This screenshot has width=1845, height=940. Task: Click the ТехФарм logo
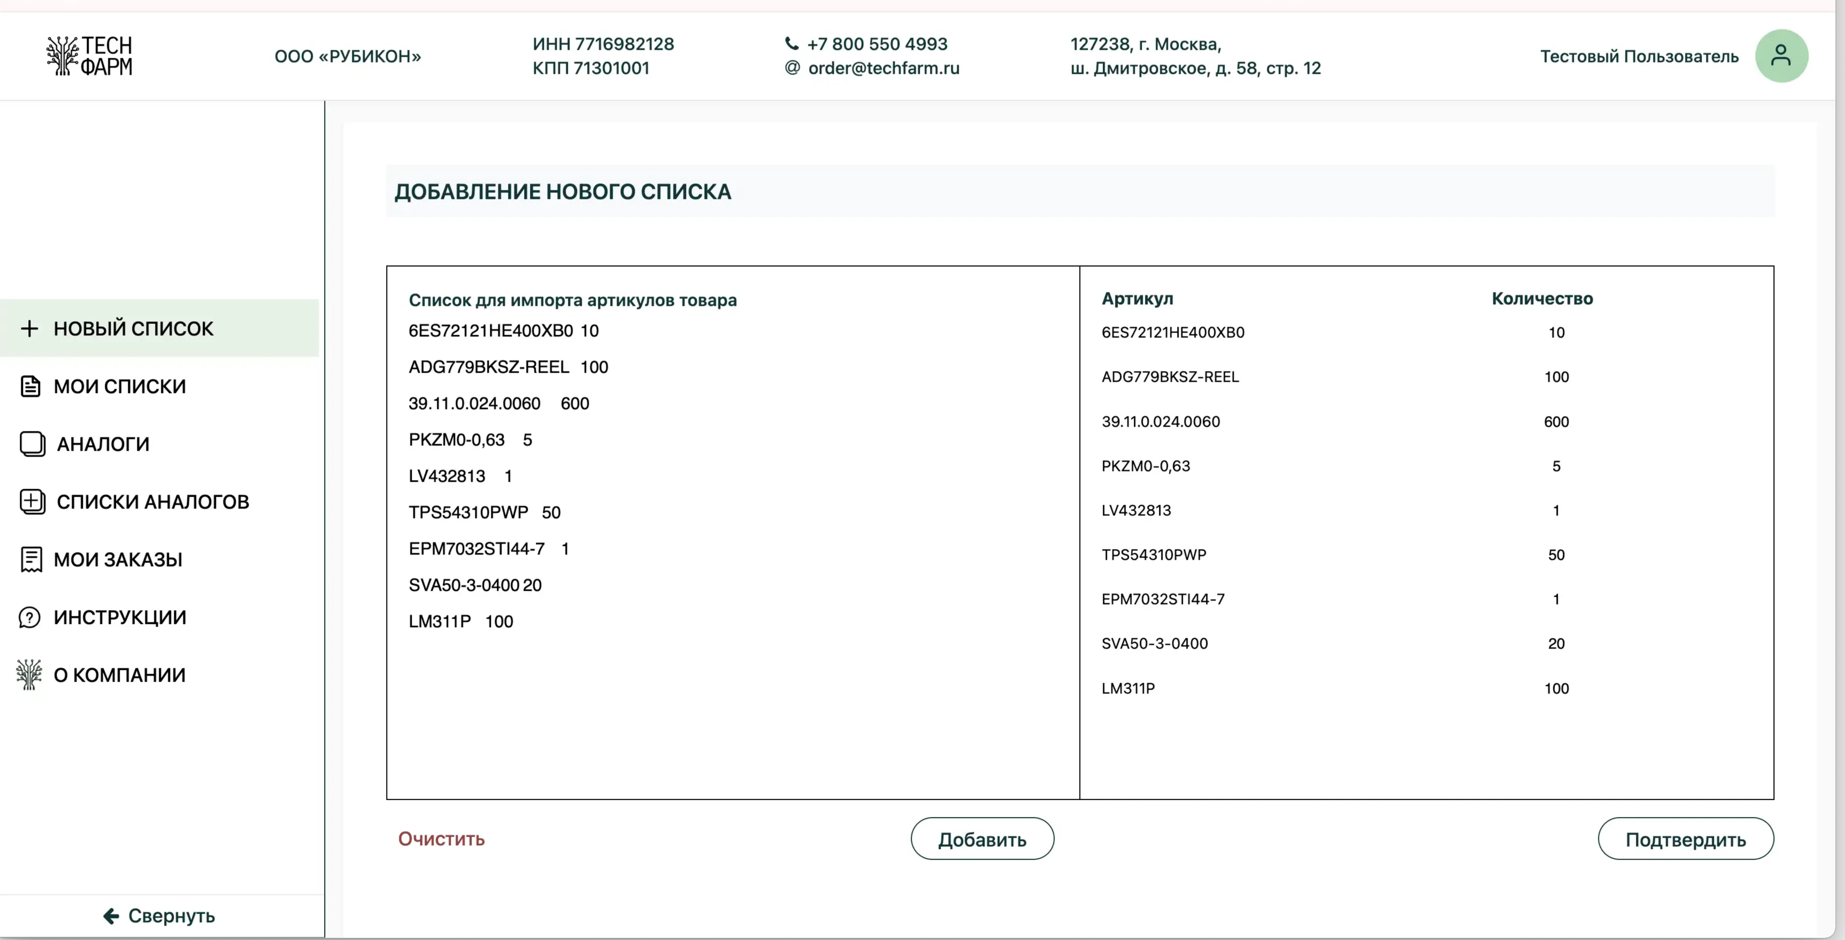point(89,55)
